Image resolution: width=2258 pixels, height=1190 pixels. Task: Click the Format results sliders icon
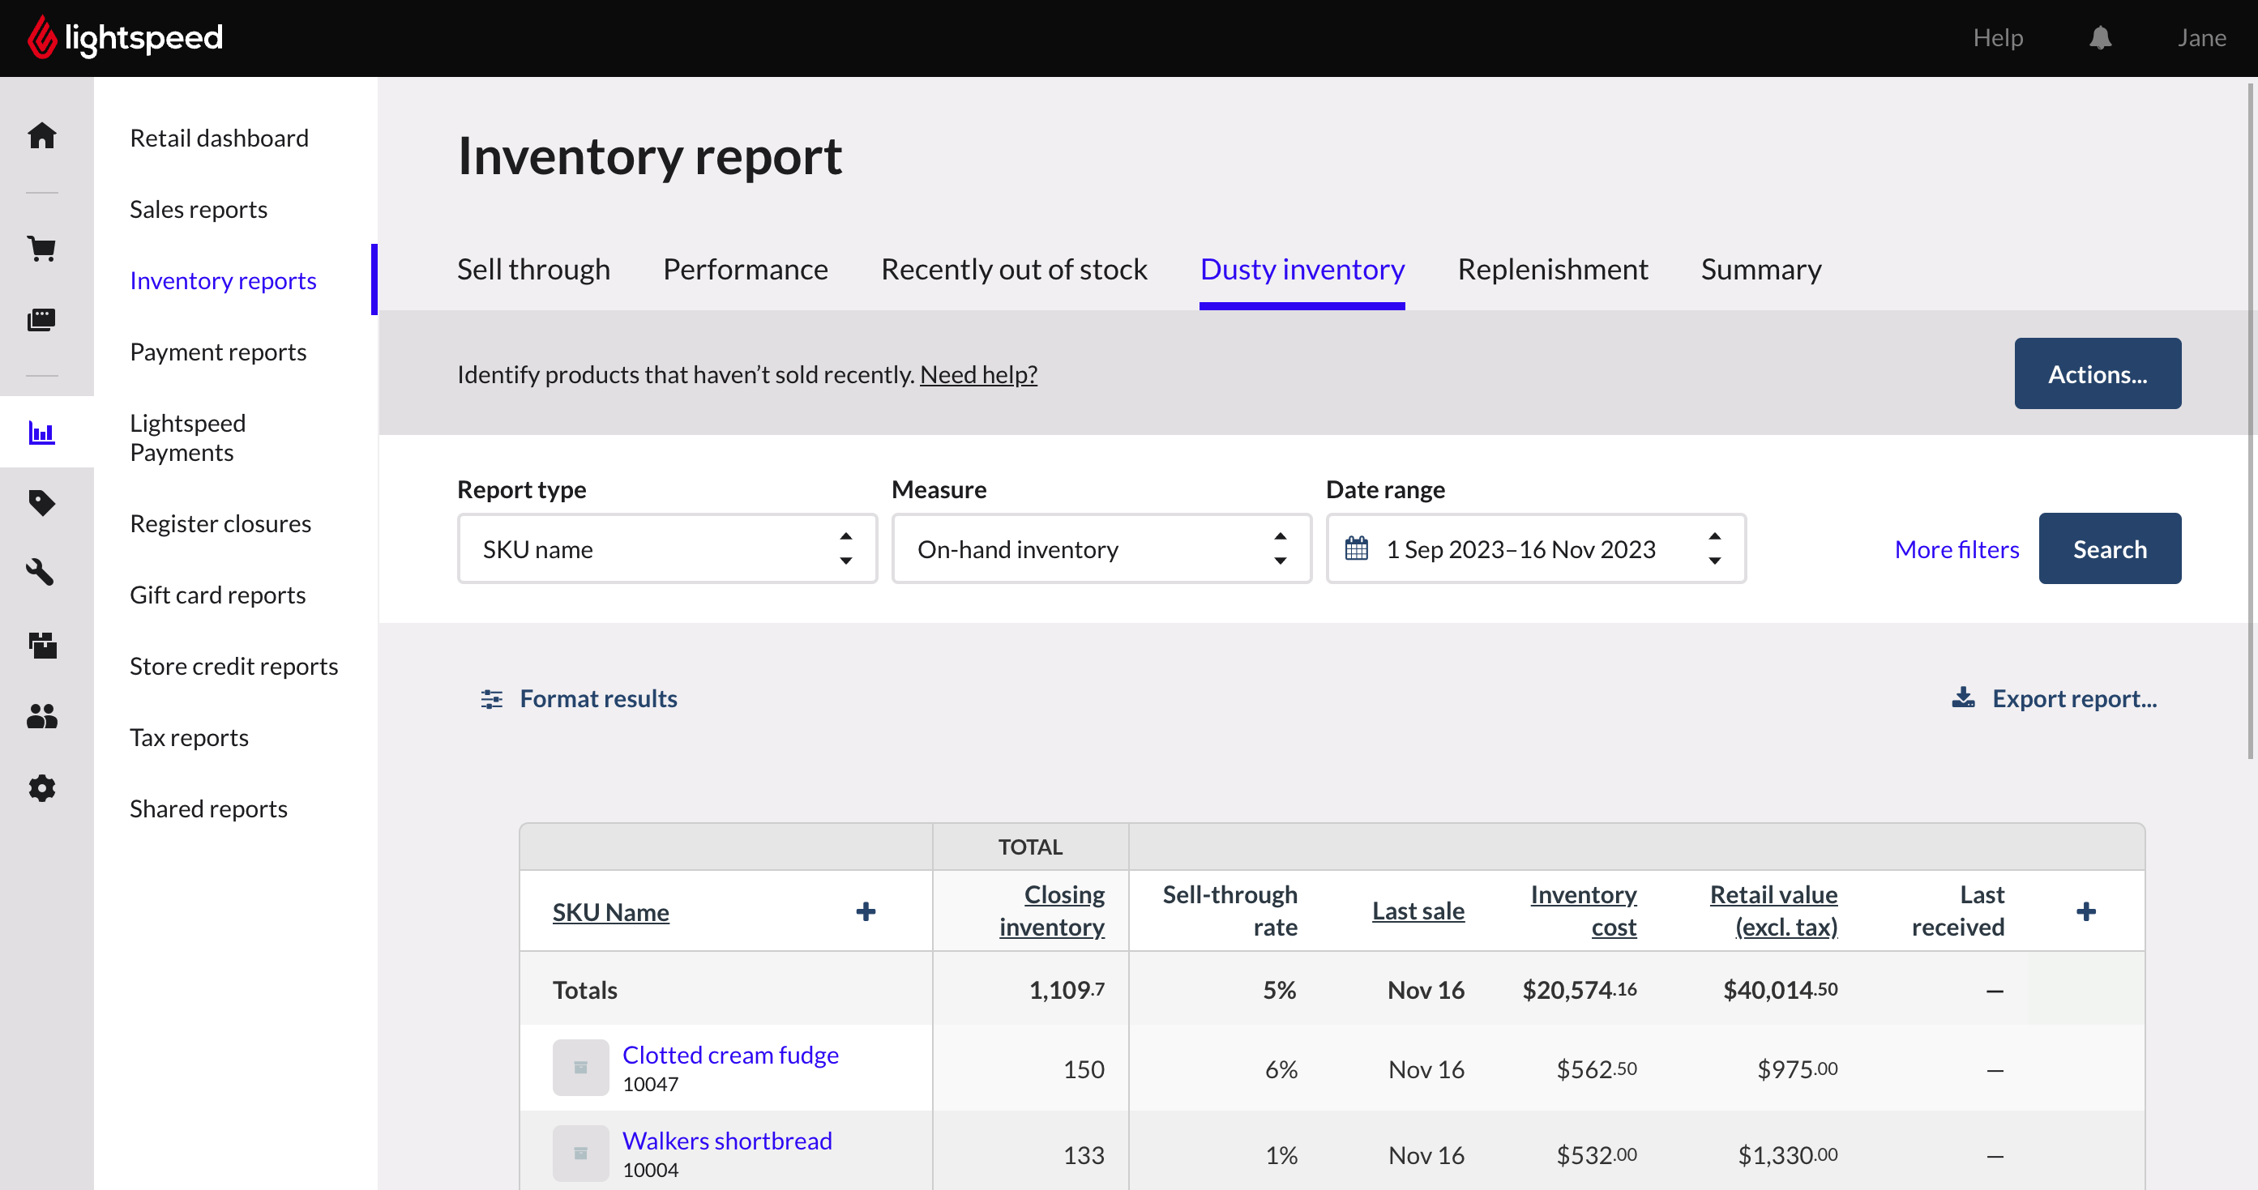pos(492,698)
